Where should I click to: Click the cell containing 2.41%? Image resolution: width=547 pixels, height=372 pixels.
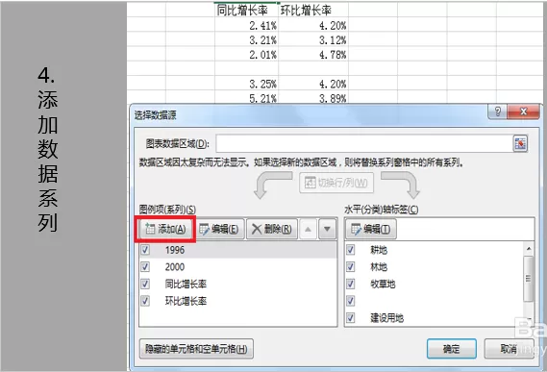pos(247,25)
